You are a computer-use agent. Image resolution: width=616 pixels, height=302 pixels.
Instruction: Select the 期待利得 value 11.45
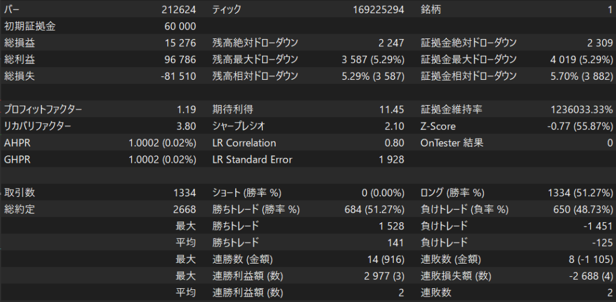click(x=392, y=109)
